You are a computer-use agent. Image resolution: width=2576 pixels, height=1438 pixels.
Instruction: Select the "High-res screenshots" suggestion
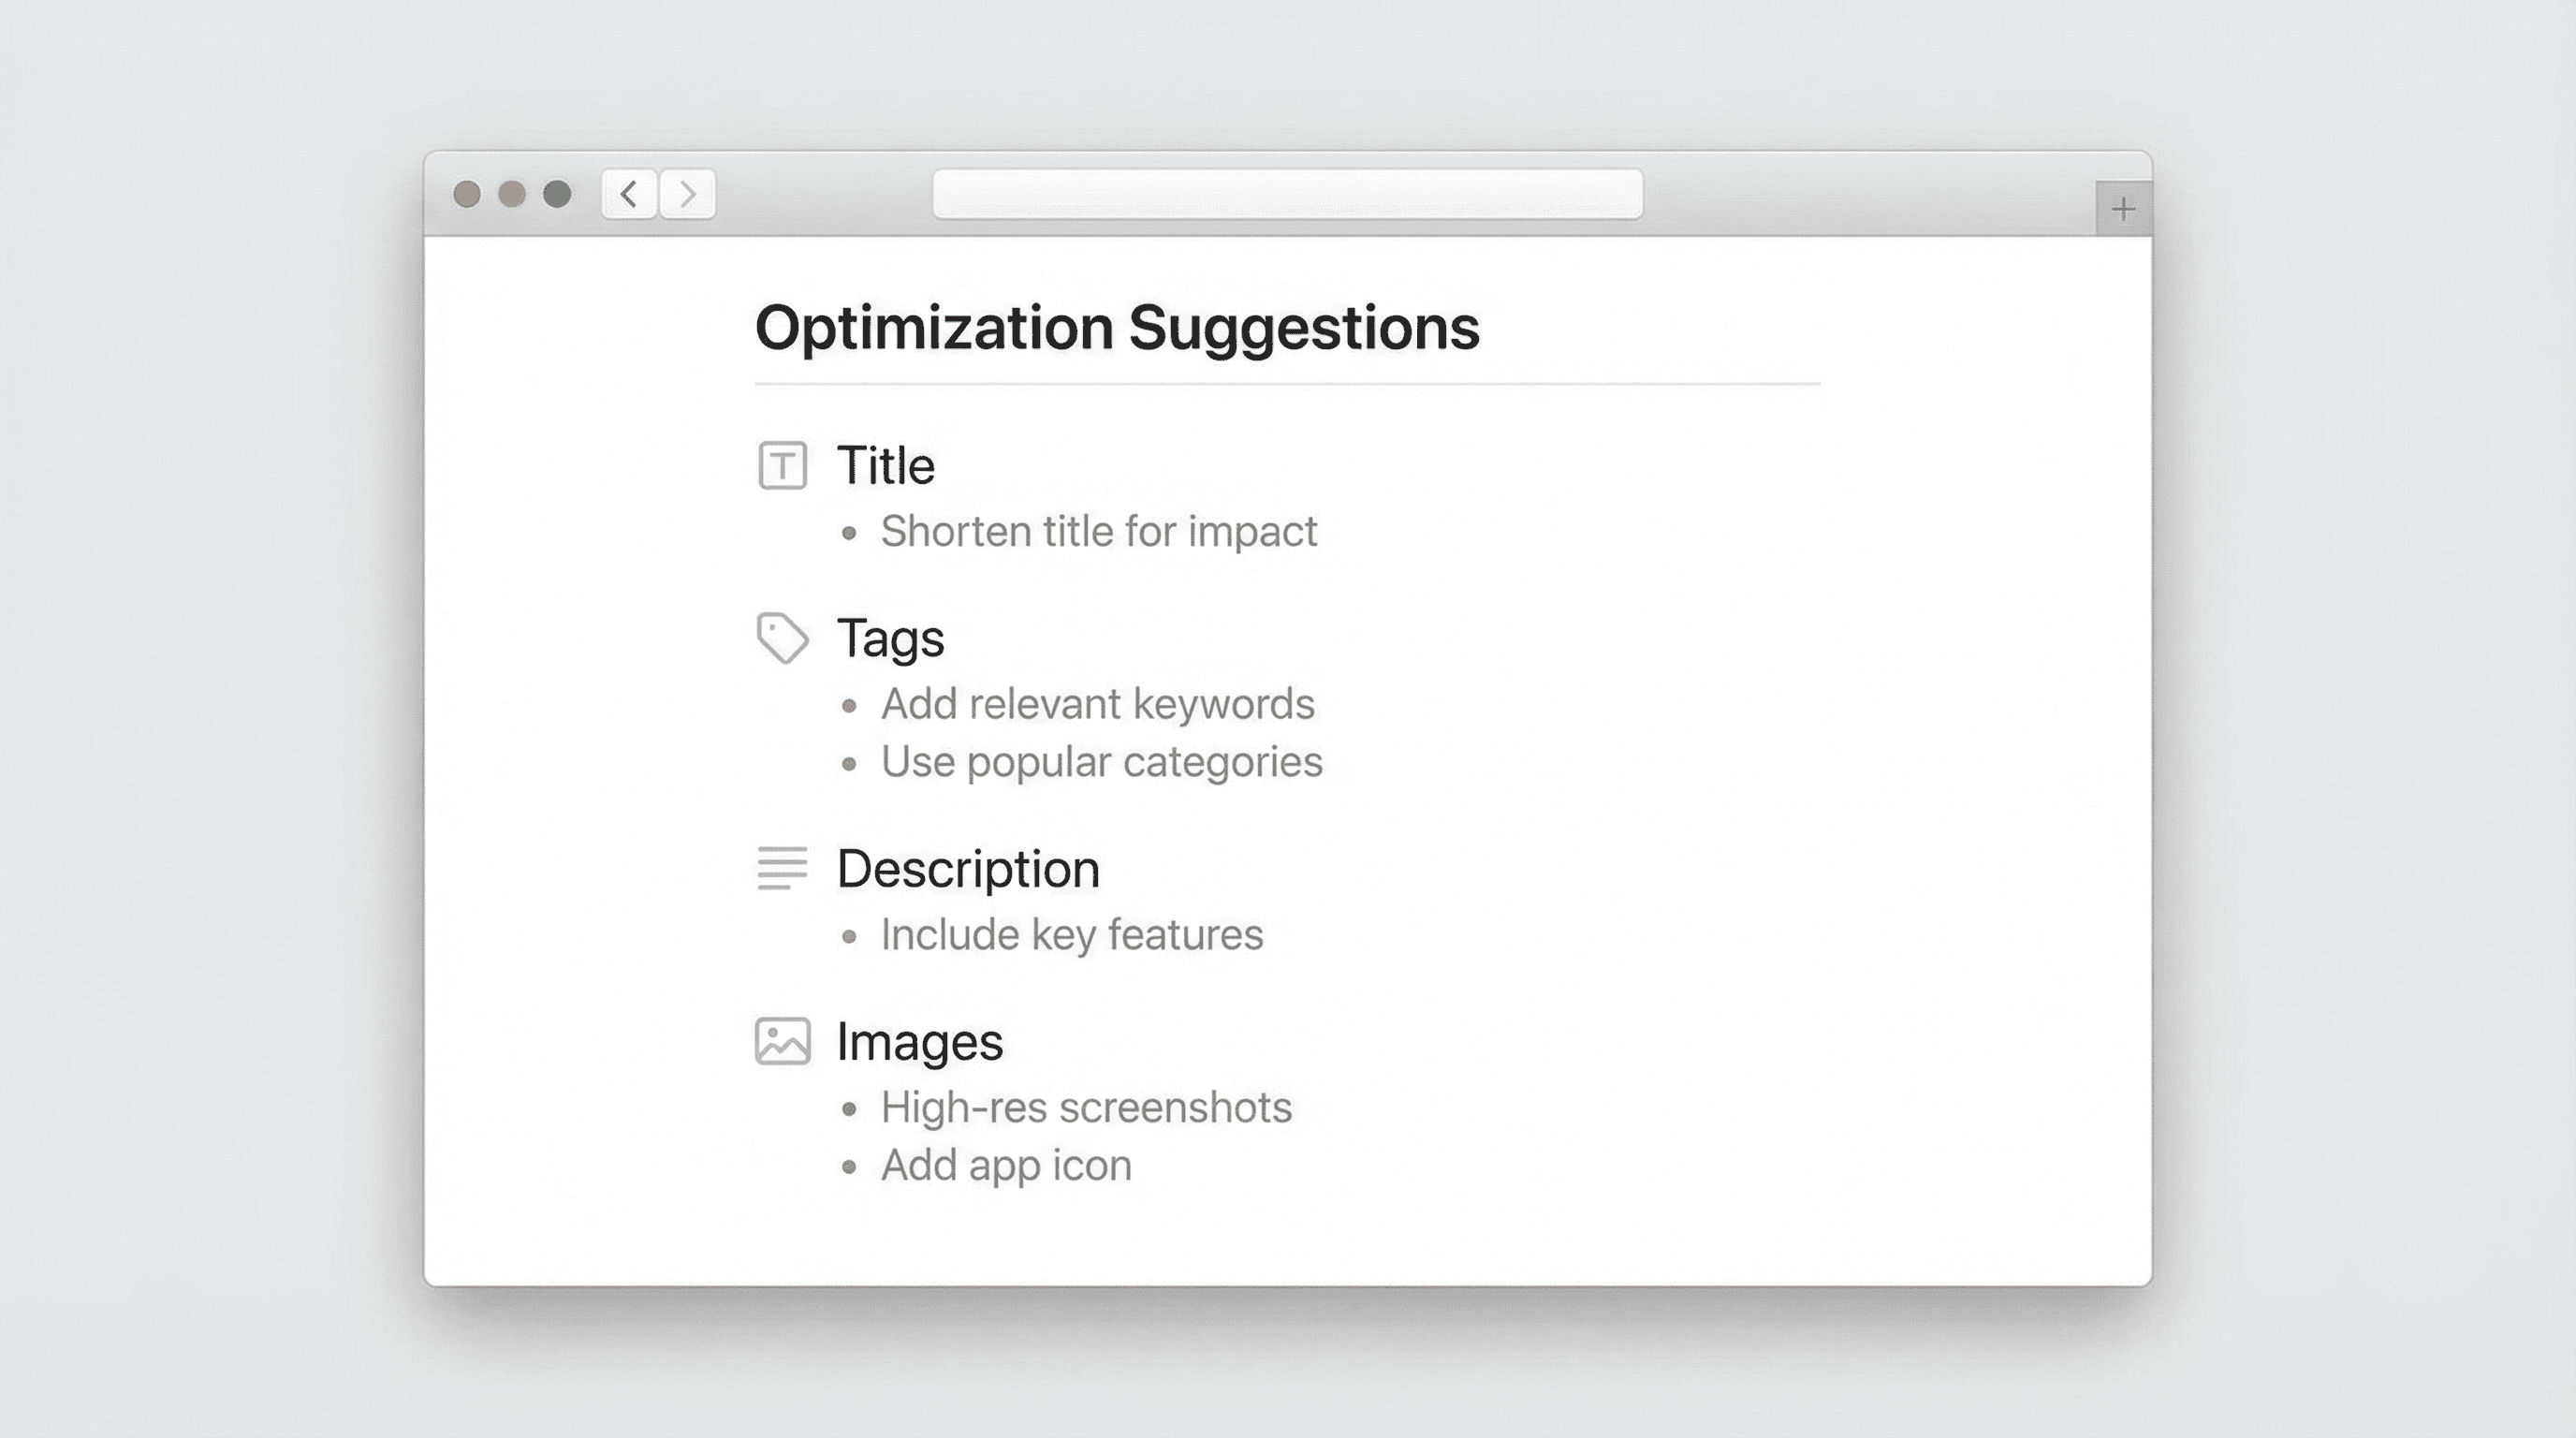coord(1086,1108)
